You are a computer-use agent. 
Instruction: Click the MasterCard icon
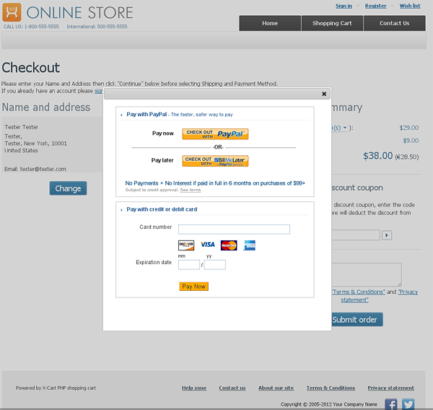coord(229,245)
